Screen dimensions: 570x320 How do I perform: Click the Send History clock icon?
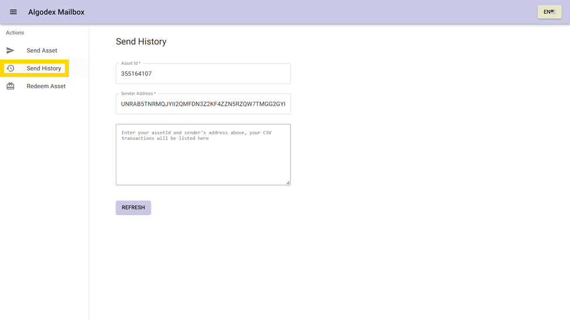(x=11, y=68)
